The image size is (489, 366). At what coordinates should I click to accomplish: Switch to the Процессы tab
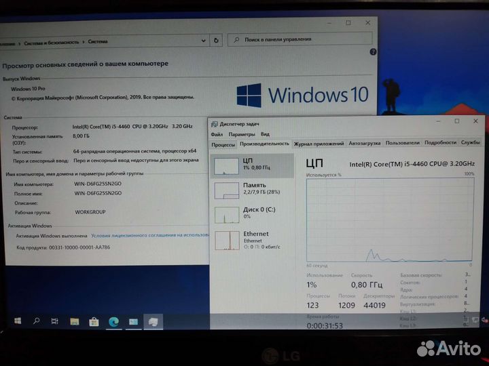click(x=223, y=145)
